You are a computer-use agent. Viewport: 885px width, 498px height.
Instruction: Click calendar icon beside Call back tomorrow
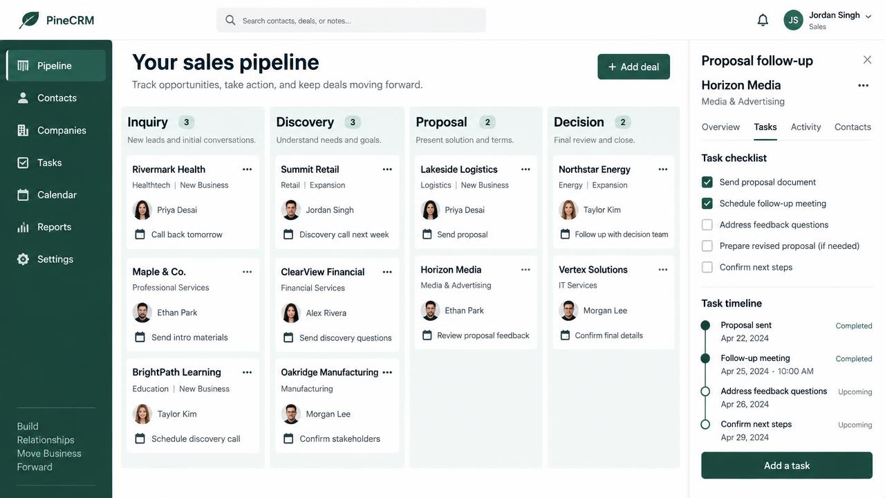point(140,234)
